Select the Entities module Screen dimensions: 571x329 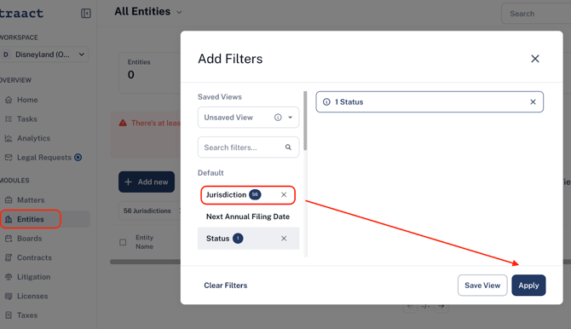click(x=30, y=219)
